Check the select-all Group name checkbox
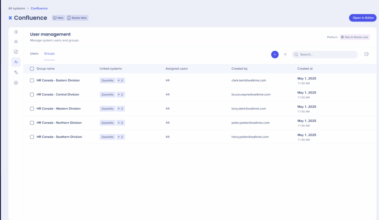The height and width of the screenshot is (220, 379). coord(32,69)
